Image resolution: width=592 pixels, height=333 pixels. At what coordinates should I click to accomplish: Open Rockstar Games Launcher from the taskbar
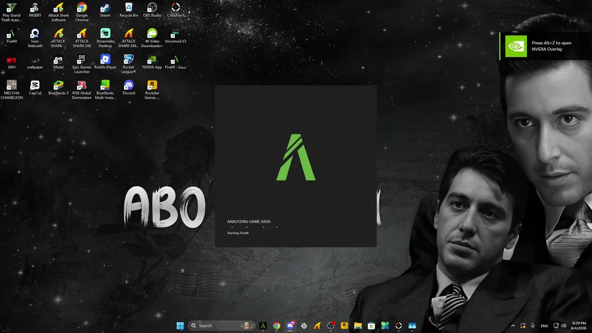[344, 326]
